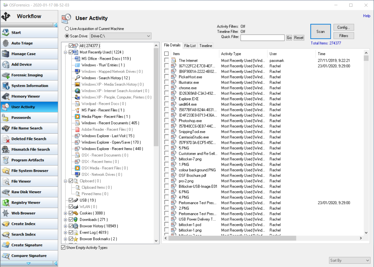This screenshot has height=267, width=374.
Task: Open Memory Viewer icon in sidebar
Action: pyautogui.click(x=6, y=96)
